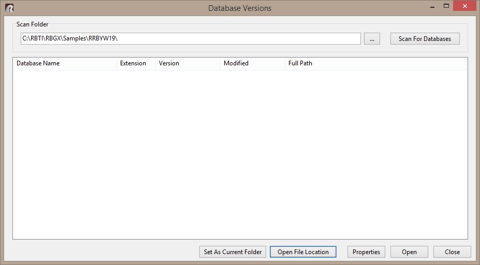Sort by the Database Name column header
The width and height of the screenshot is (480, 265).
[65, 63]
